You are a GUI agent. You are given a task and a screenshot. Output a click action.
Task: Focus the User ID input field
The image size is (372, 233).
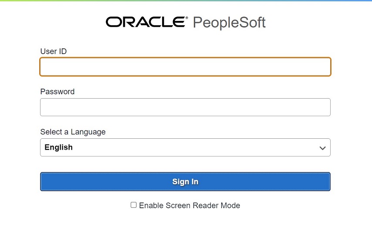185,67
